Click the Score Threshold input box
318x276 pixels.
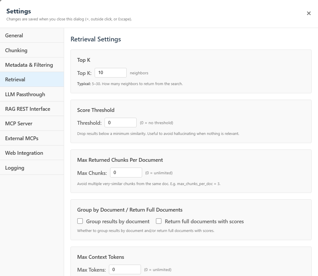coord(121,123)
